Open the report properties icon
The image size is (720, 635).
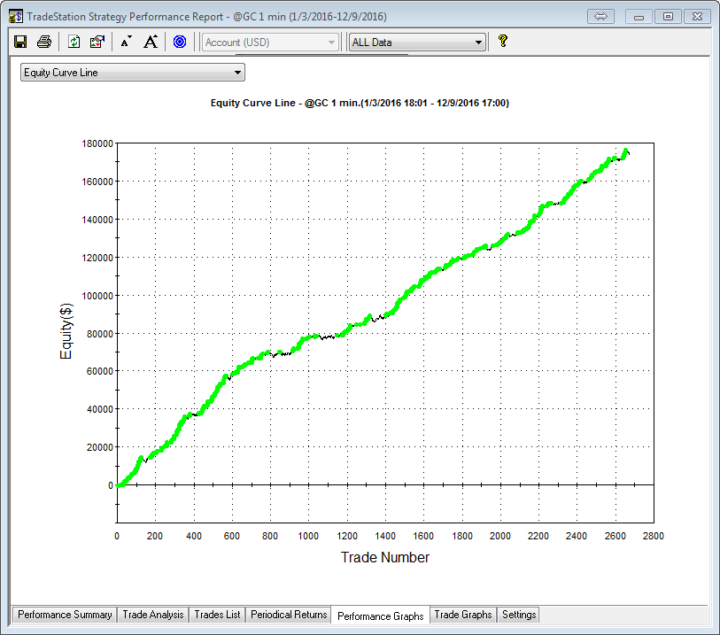[97, 42]
